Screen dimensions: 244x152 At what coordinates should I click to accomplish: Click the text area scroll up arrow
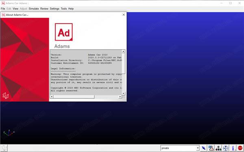coord(123,51)
